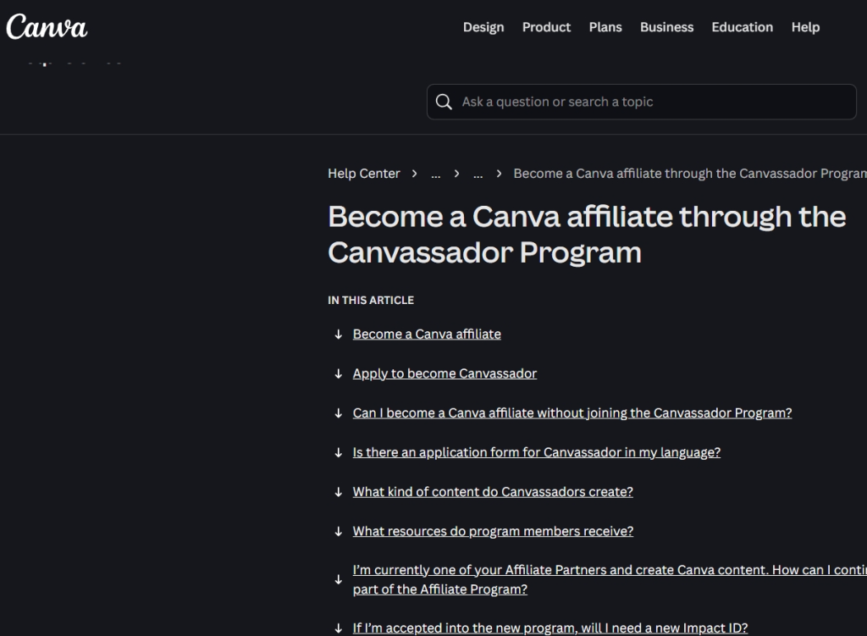Viewport: 867px width, 636px height.
Task: Open application form in my language link
Action: 536,452
